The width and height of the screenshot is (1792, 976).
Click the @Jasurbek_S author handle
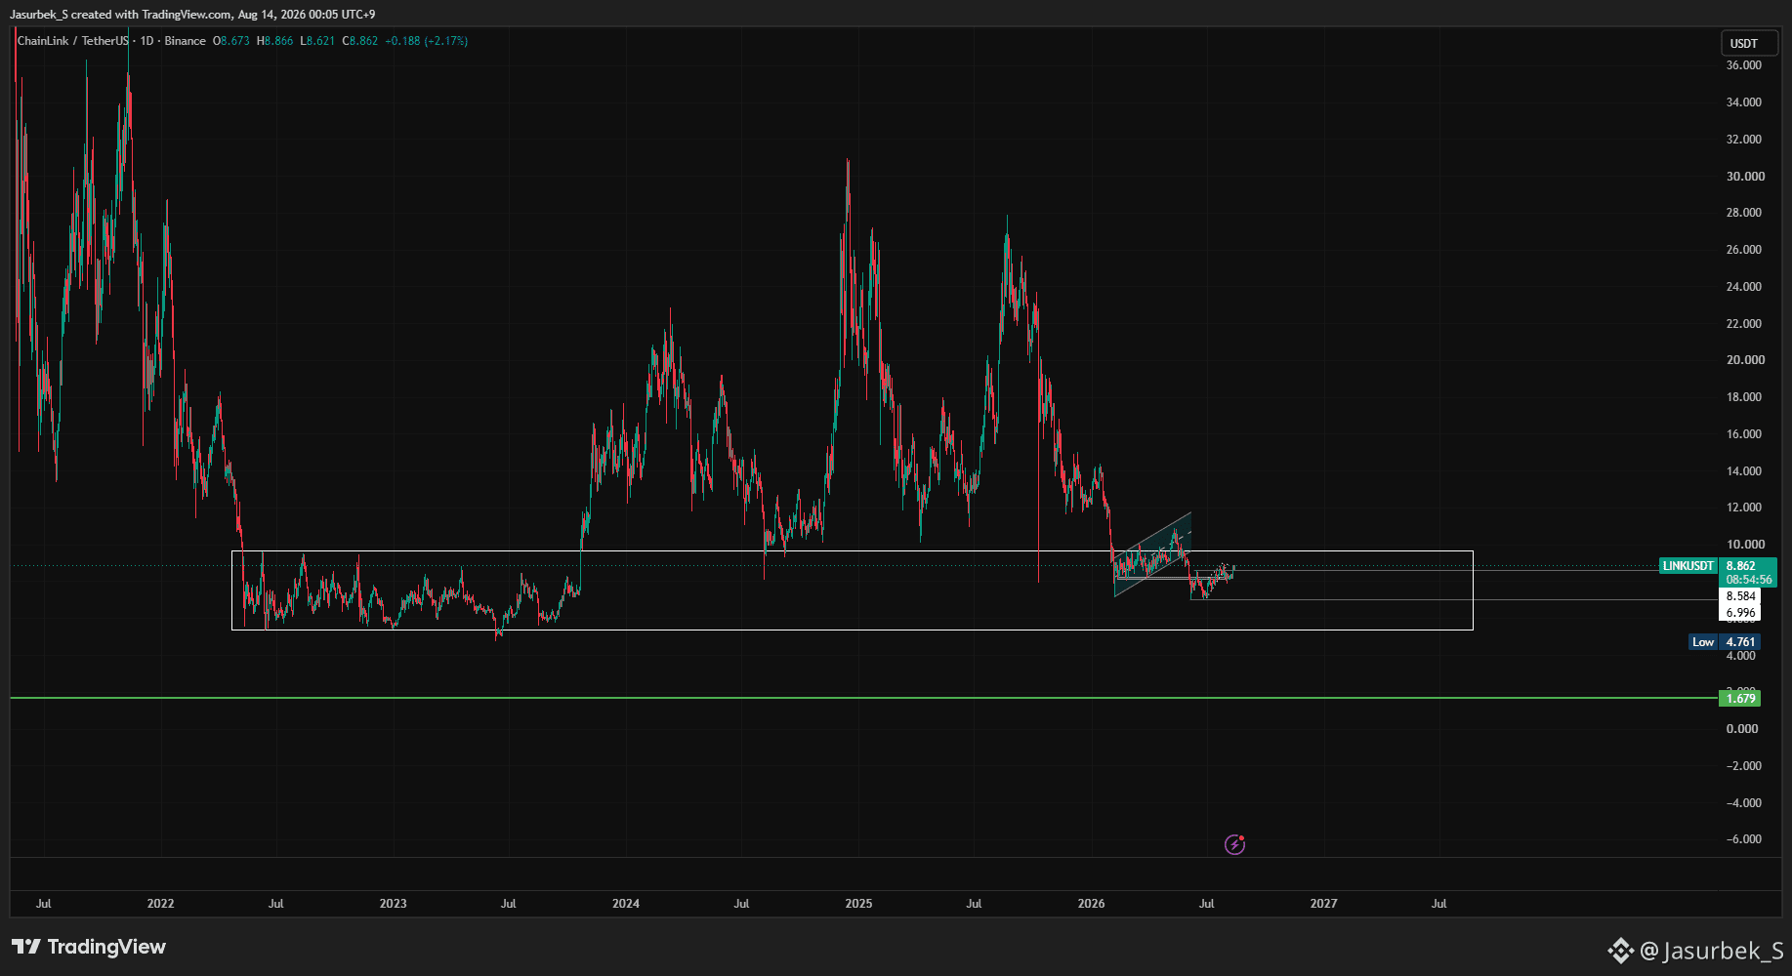(1712, 950)
